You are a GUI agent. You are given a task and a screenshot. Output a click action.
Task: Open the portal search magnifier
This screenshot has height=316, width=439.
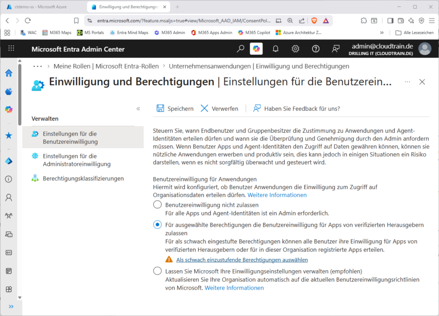[240, 49]
